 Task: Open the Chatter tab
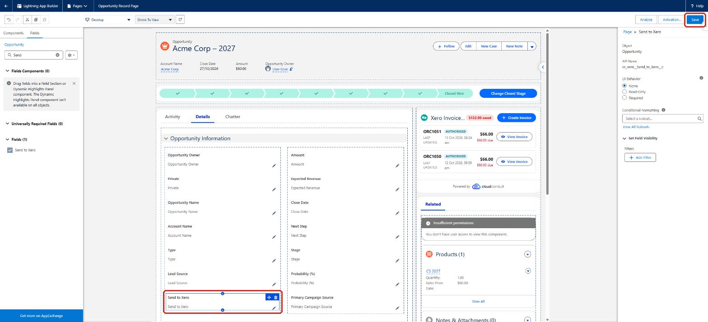pos(233,117)
